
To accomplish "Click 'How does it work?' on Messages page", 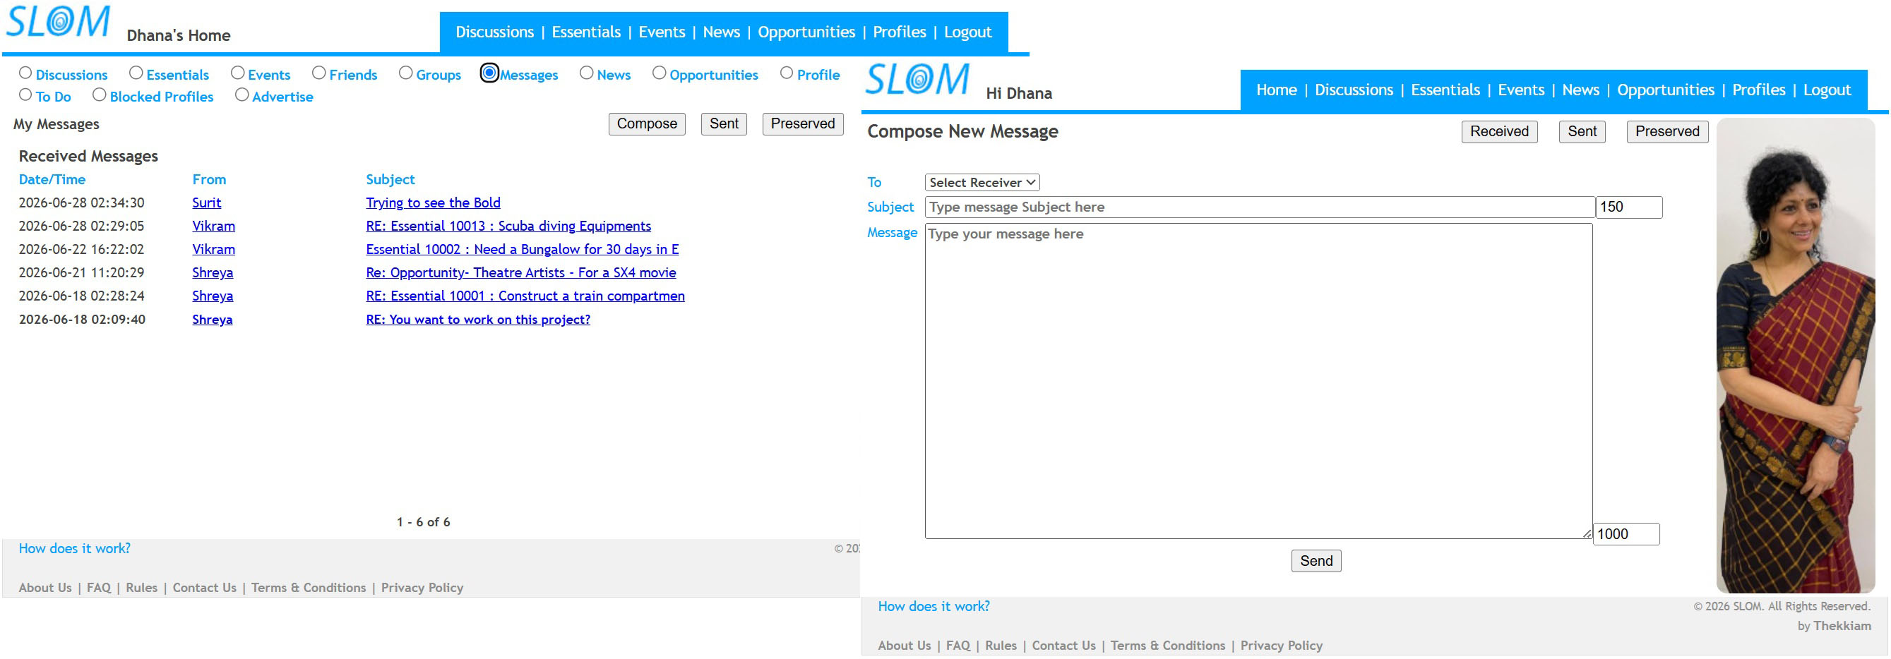I will click(75, 549).
